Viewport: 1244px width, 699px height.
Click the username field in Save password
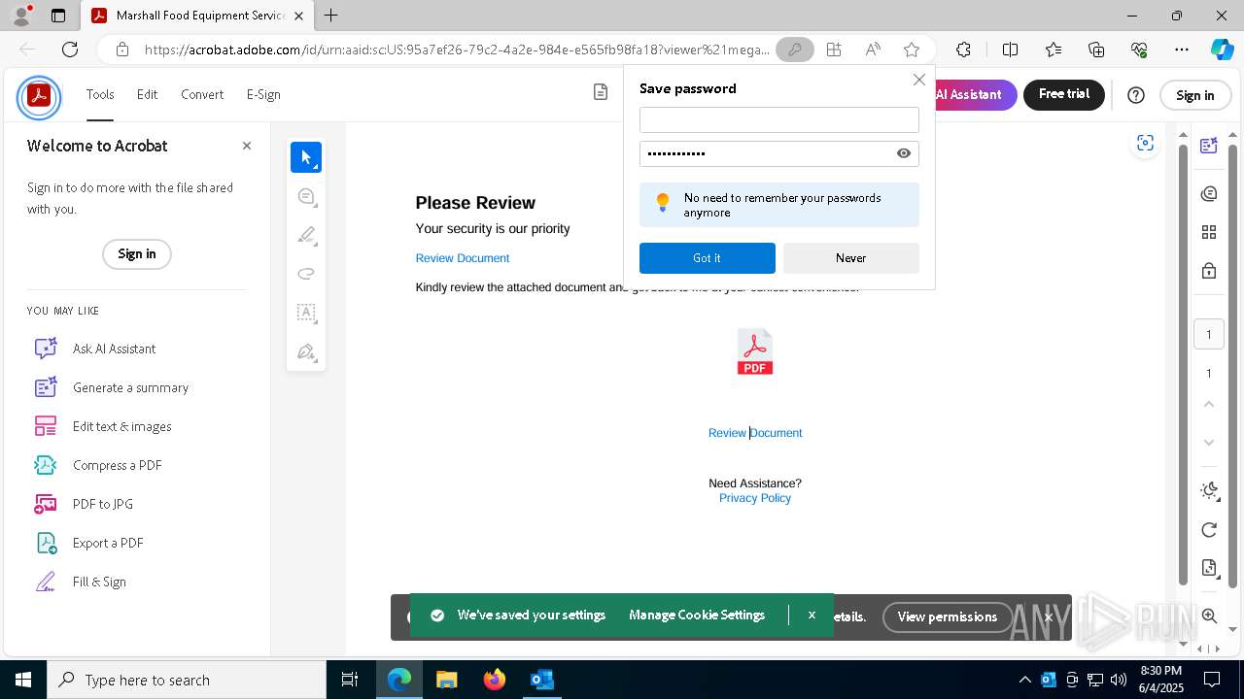pos(779,119)
